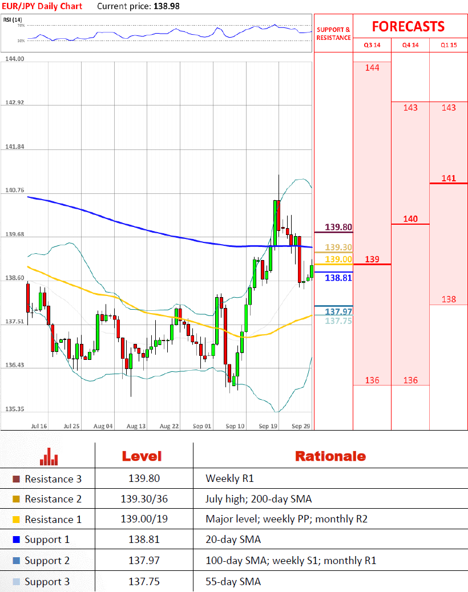Click the current price 138.98 value
Image resolution: width=468 pixels, height=592 pixels.
[167, 6]
